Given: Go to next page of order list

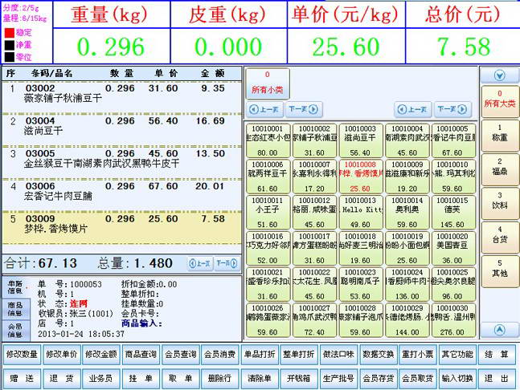Looking at the screenshot, I should 225,263.
